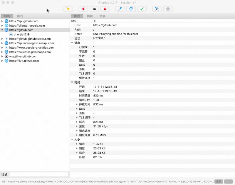Open the 摘要 summary tab
This screenshot has width=235, height=185.
coord(90,16)
